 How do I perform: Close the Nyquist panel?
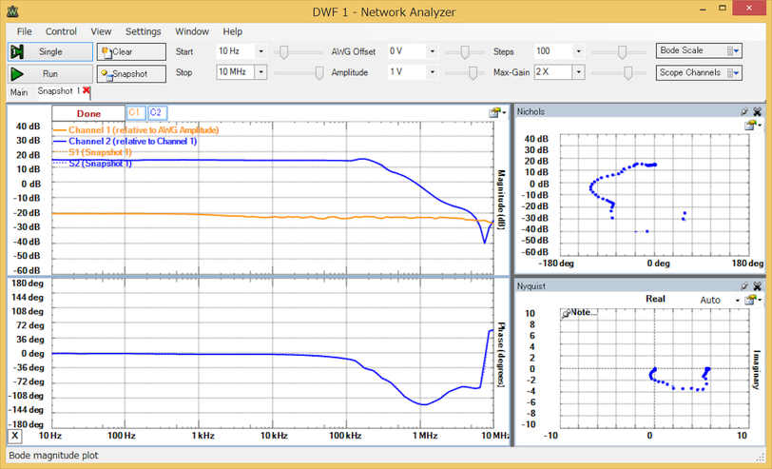(757, 285)
